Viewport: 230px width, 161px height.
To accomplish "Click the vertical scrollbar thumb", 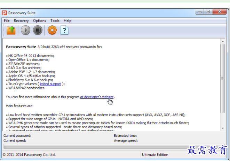I will click(x=223, y=78).
